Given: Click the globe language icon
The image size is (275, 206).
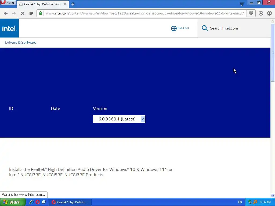Looking at the screenshot, I should (174, 28).
